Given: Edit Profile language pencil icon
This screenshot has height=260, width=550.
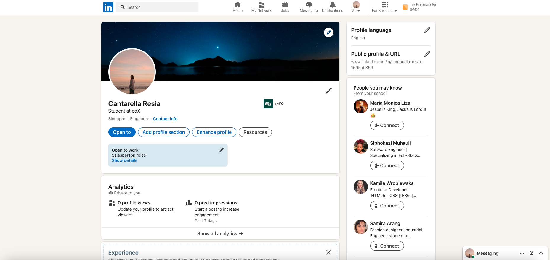Looking at the screenshot, I should (x=427, y=30).
